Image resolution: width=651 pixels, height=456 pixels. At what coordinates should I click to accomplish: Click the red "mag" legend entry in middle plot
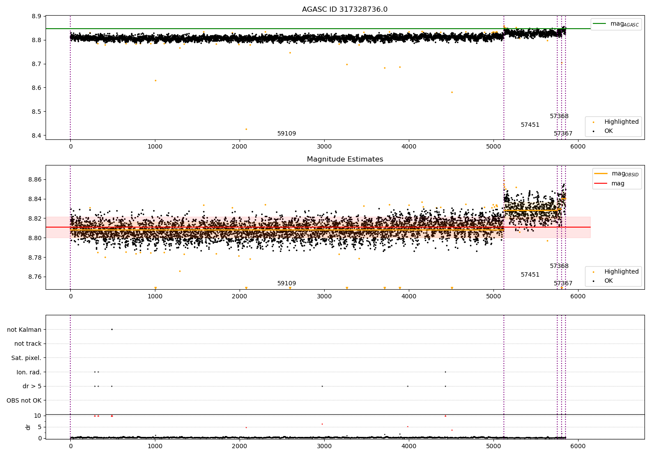tap(609, 184)
